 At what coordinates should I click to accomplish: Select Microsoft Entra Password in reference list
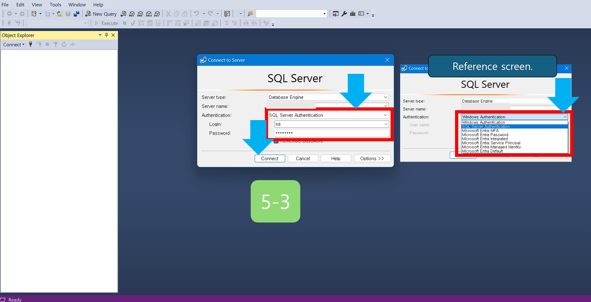514,135
